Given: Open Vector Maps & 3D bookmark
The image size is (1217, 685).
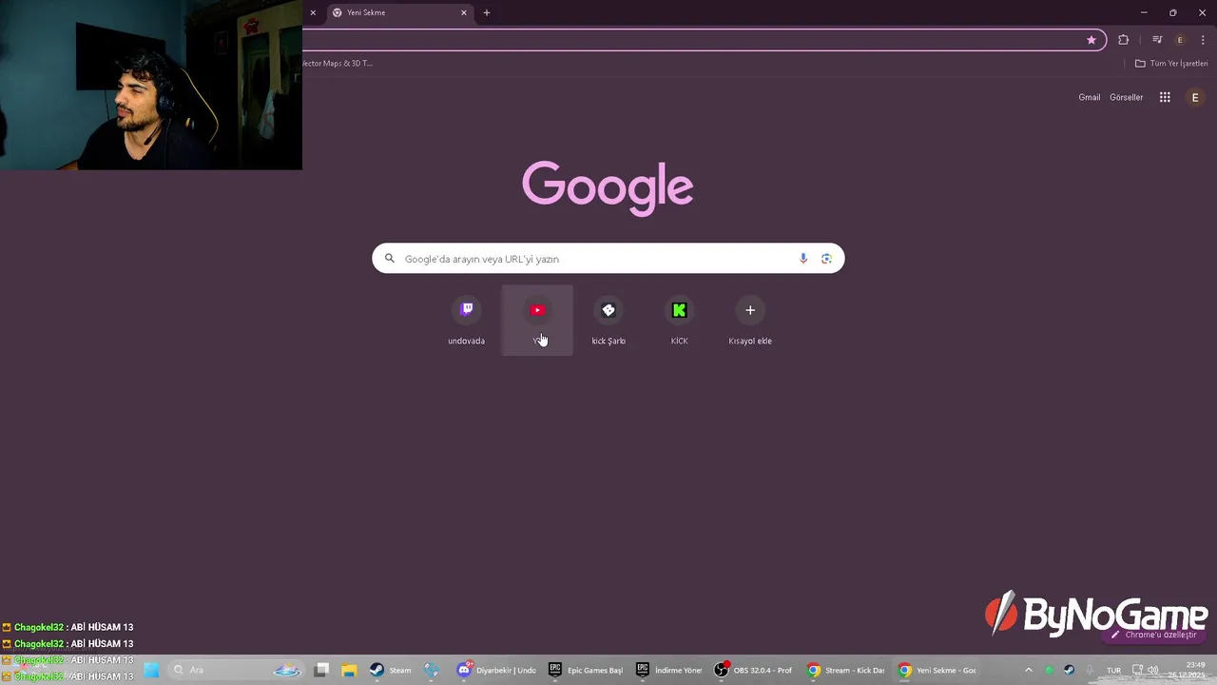Looking at the screenshot, I should (338, 64).
